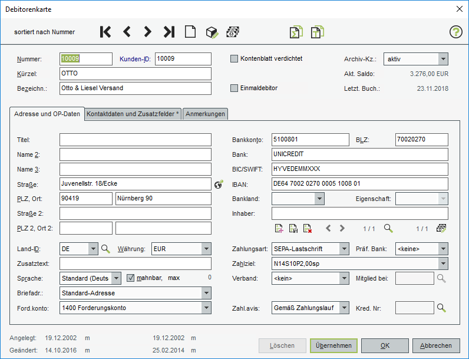The image size is (469, 359).
Task: Delete the bank entry icon with red X
Action: [308, 229]
